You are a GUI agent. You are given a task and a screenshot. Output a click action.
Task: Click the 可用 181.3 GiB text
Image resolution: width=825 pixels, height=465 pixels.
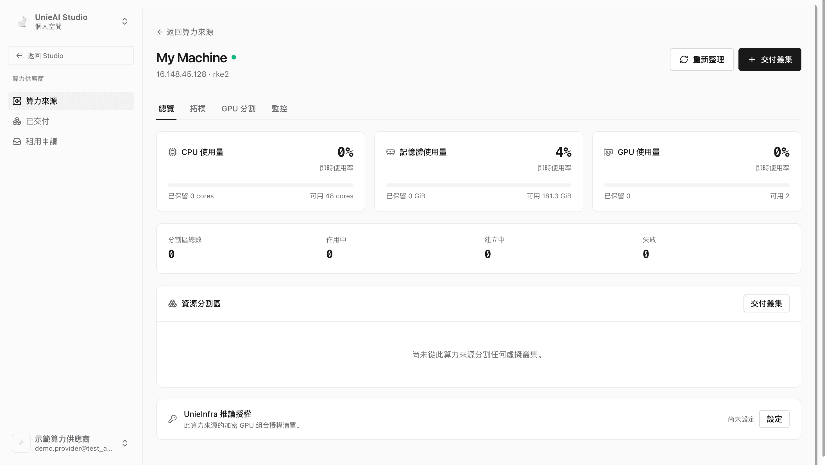coord(549,196)
